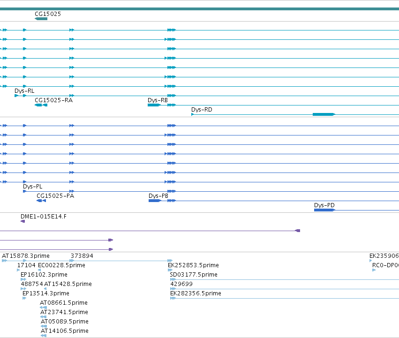Select the Dys-RD transcript label
The width and height of the screenshot is (399, 338).
pyautogui.click(x=202, y=110)
